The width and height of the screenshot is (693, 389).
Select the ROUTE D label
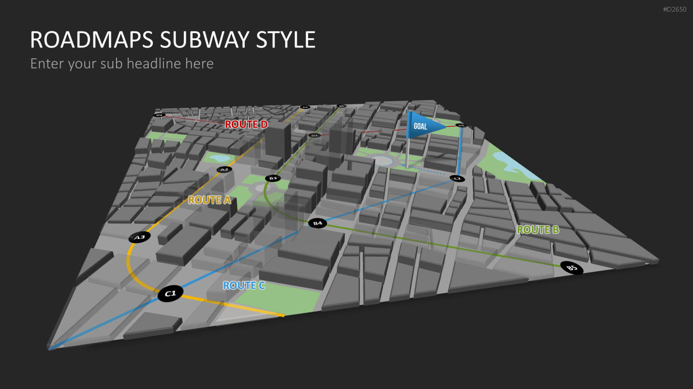(246, 124)
